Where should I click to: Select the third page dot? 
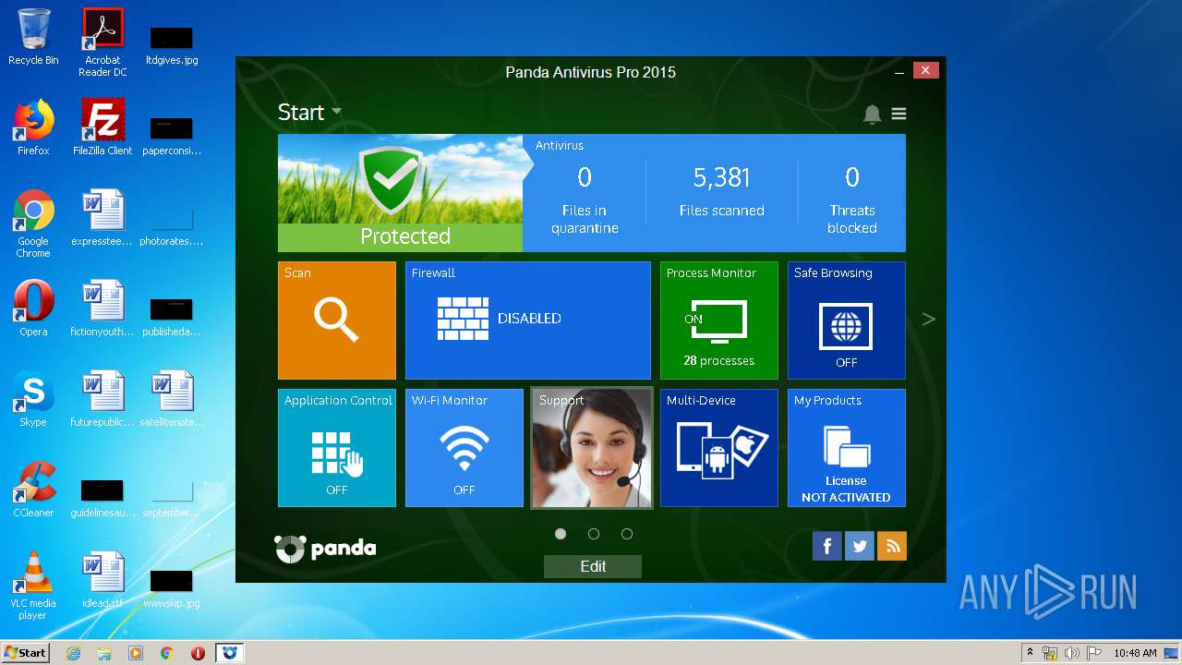[x=627, y=534]
